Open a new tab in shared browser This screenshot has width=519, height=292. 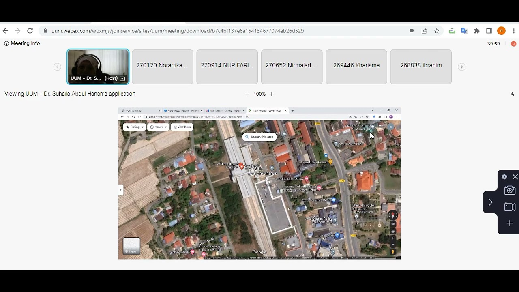[292, 110]
